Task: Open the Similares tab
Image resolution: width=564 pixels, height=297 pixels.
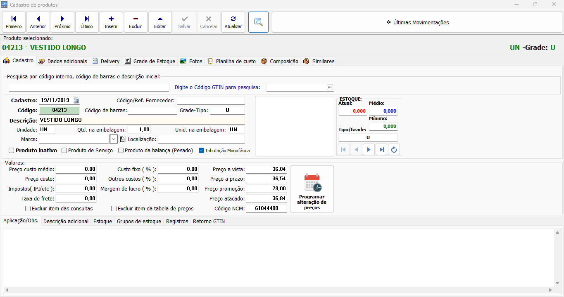Action: tap(319, 61)
